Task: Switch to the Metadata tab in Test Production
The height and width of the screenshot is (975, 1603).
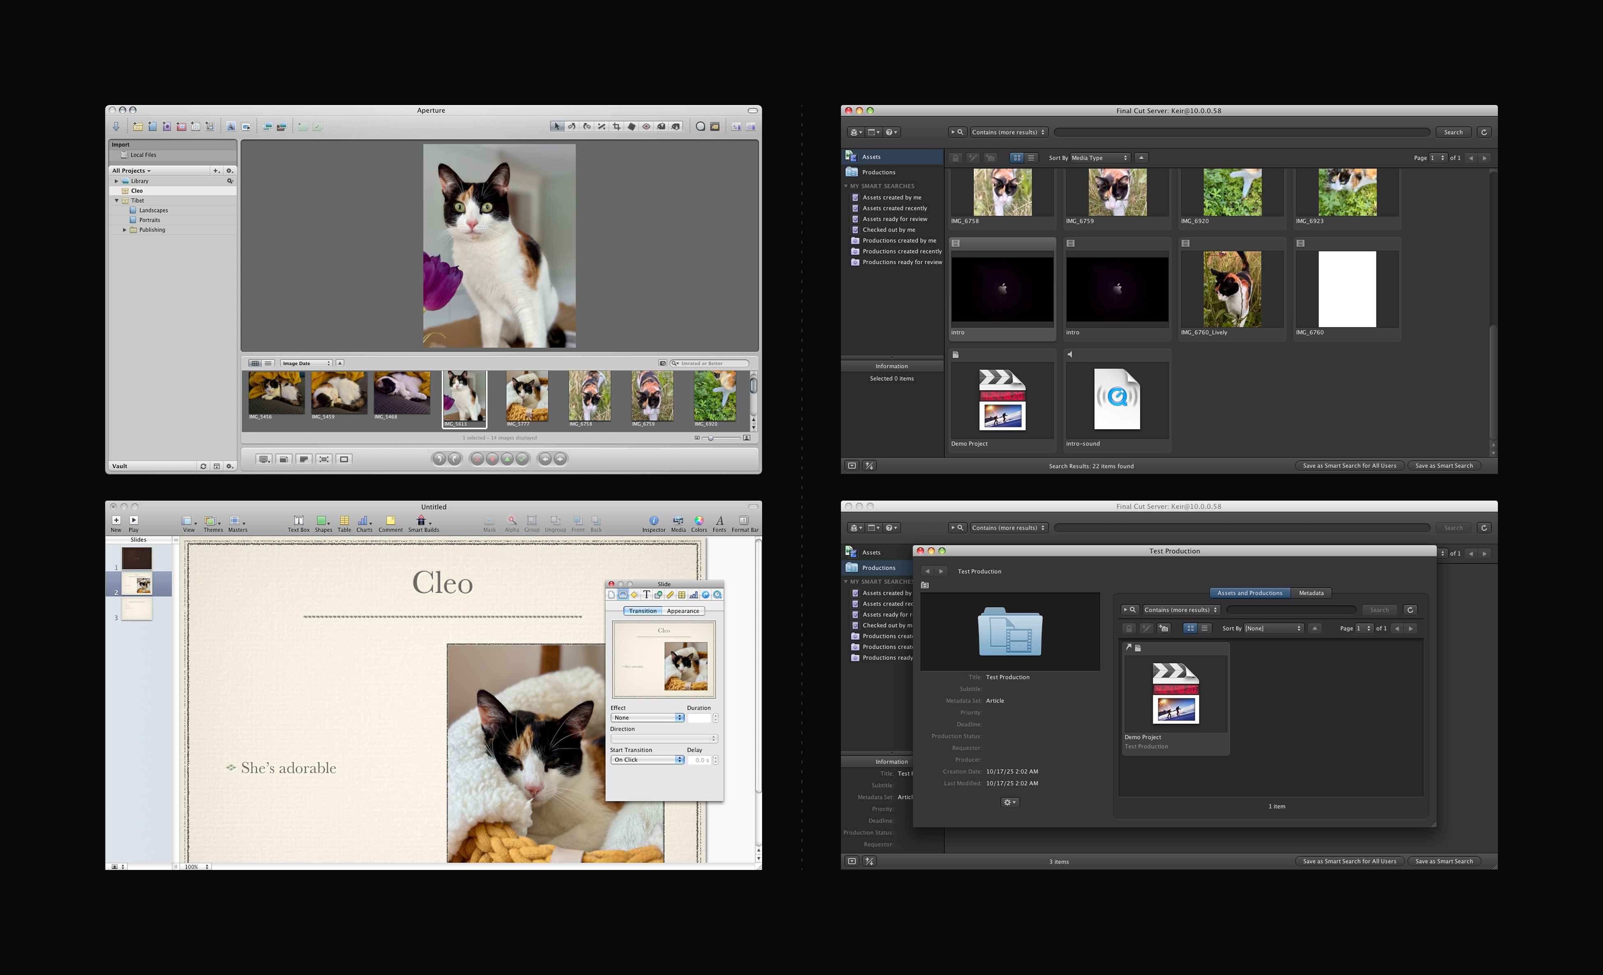Action: (x=1311, y=593)
